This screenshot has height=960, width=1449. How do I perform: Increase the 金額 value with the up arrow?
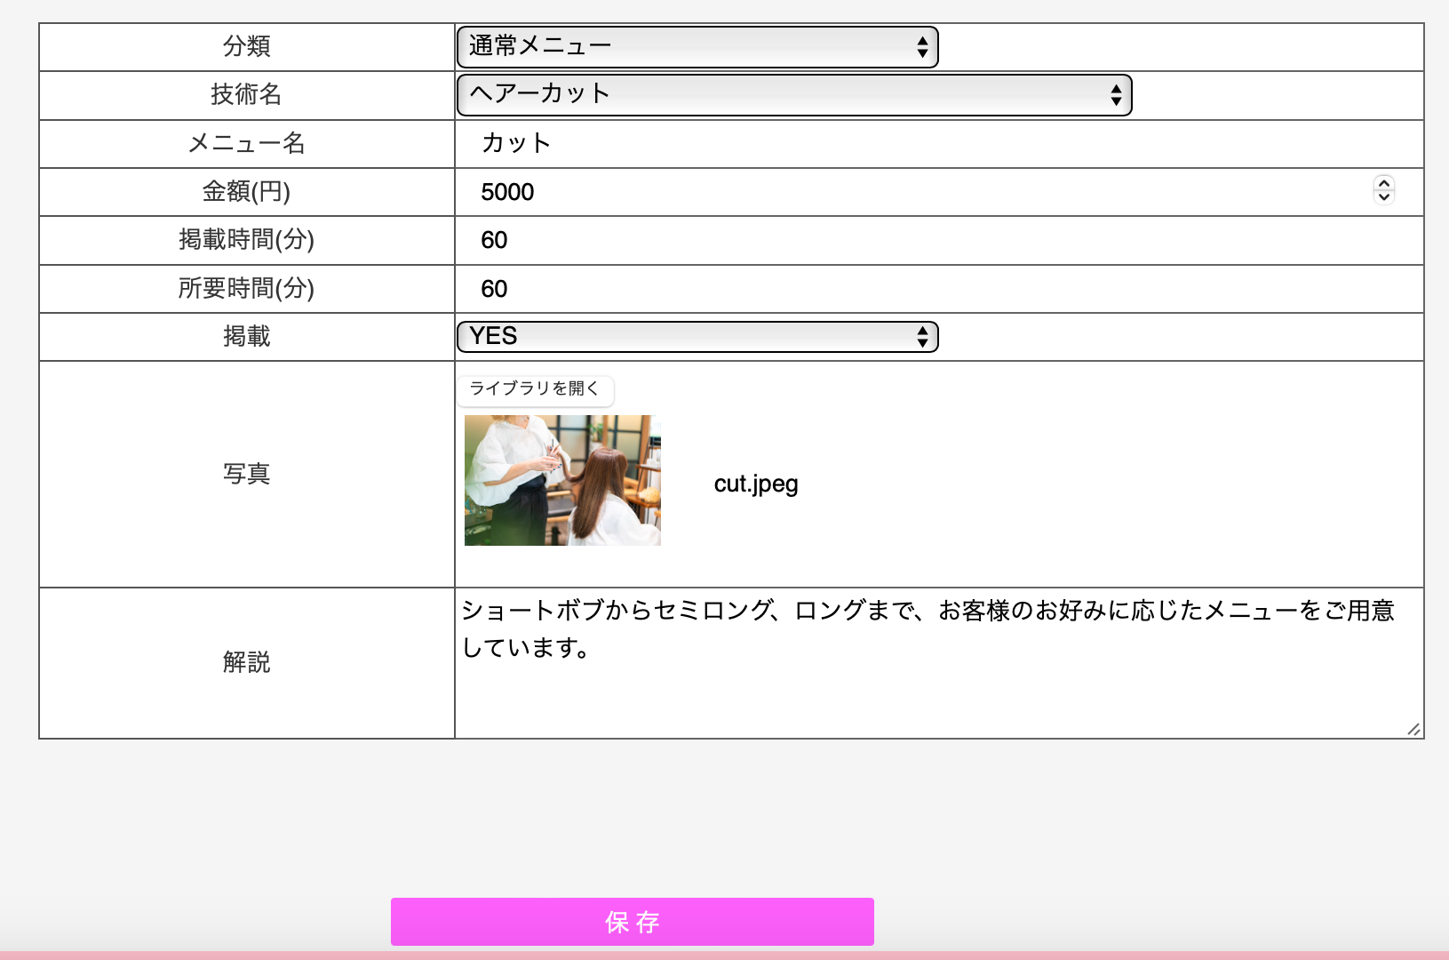[x=1383, y=184]
